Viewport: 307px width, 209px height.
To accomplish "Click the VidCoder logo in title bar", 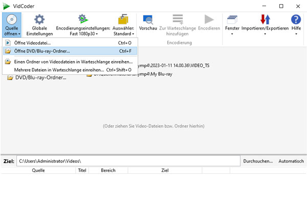I will [x=6, y=6].
